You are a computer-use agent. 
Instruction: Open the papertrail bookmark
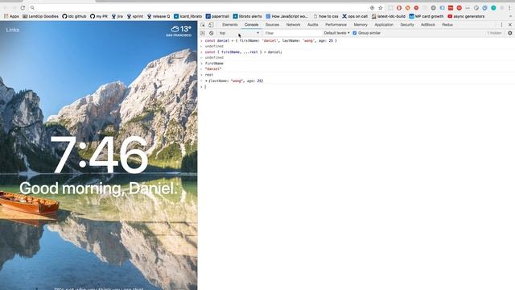pyautogui.click(x=217, y=16)
